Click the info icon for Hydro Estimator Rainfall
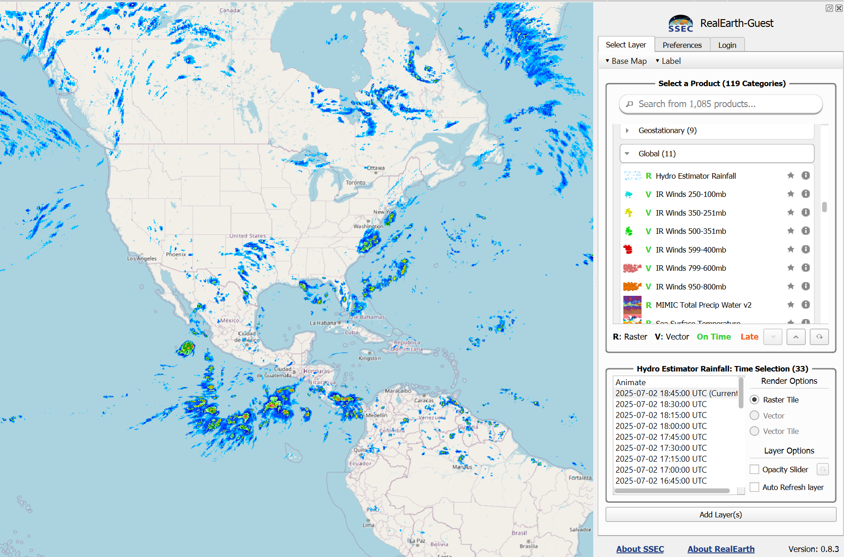 click(806, 175)
